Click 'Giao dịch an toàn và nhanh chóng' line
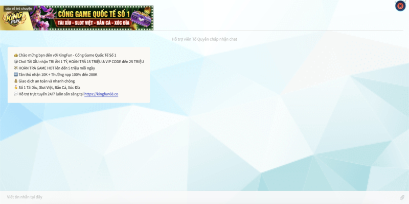 point(44,81)
